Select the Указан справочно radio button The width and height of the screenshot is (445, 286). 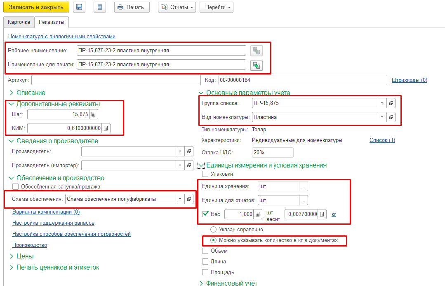(x=213, y=229)
